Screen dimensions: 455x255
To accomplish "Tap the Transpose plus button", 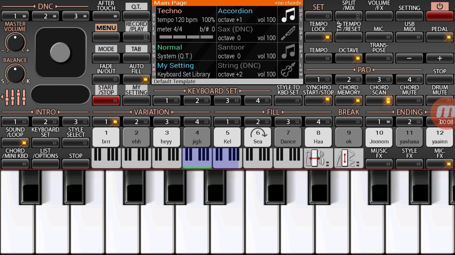I will [440, 58].
